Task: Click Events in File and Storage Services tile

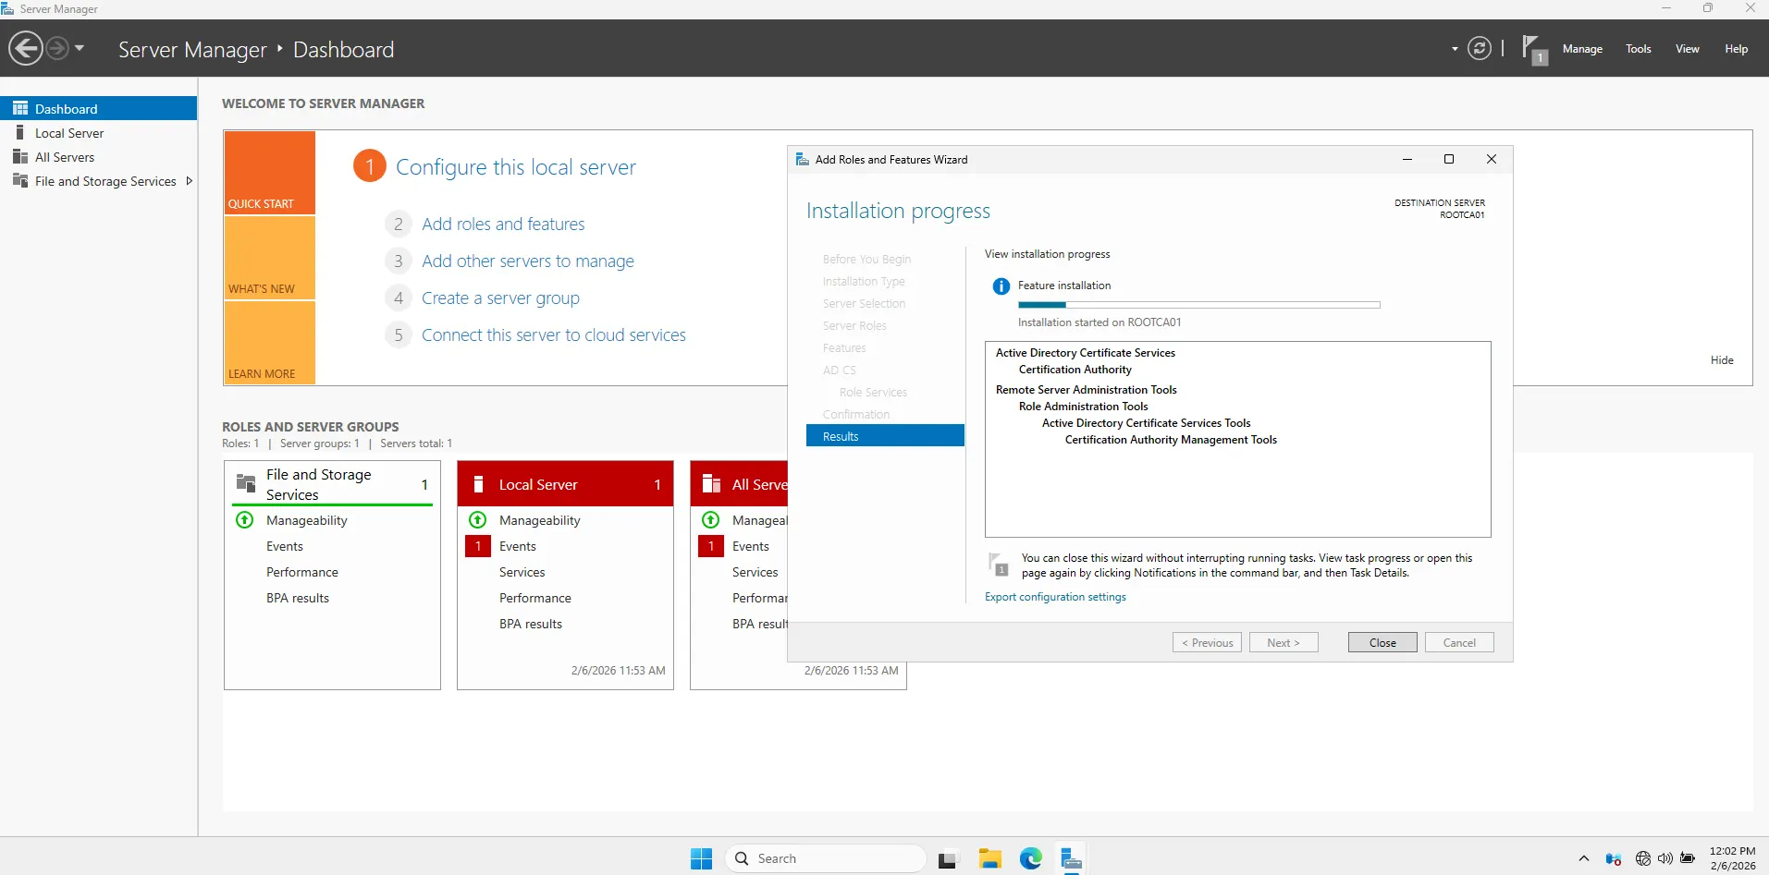Action: click(284, 546)
